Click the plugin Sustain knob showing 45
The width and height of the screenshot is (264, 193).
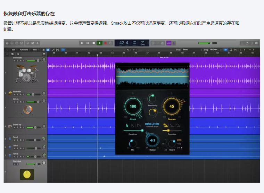172,106
